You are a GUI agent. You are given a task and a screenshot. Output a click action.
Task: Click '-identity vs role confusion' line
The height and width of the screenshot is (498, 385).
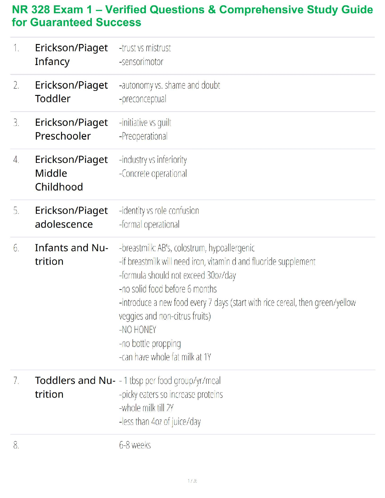coord(159,211)
